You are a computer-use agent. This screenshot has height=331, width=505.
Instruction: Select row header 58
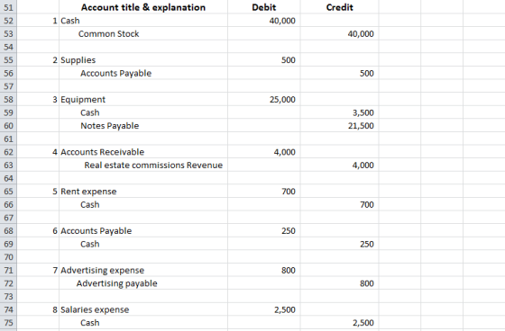(x=8, y=99)
